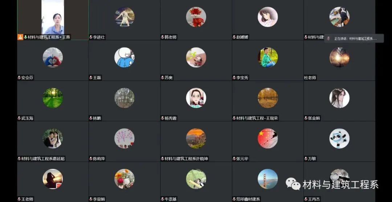Screen dimensions: 392x202
Task: Click 杨秀霞's glasses cartoon avatar
Action: pos(196,98)
